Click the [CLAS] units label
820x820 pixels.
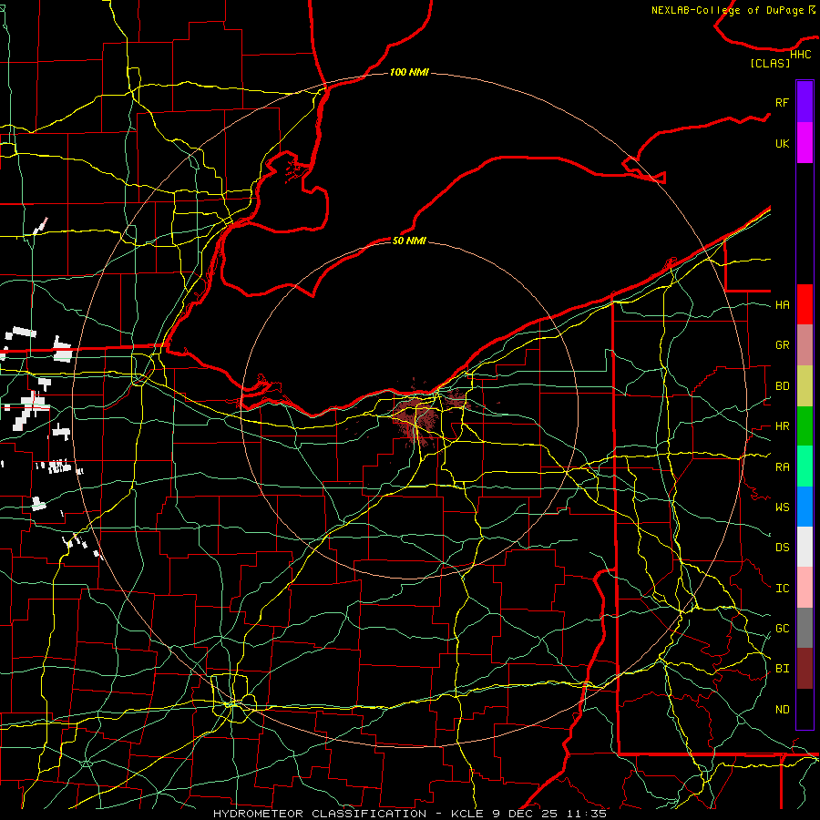[770, 64]
